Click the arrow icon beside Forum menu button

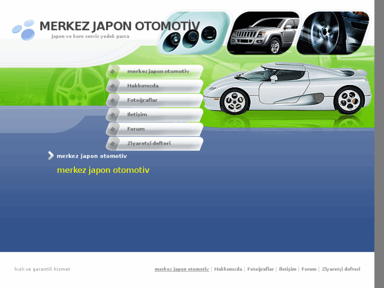pos(113,129)
